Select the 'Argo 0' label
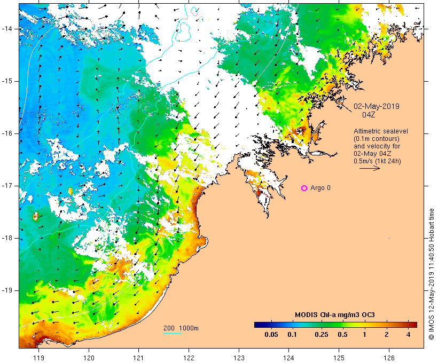The height and width of the screenshot is (363, 438). pos(320,188)
